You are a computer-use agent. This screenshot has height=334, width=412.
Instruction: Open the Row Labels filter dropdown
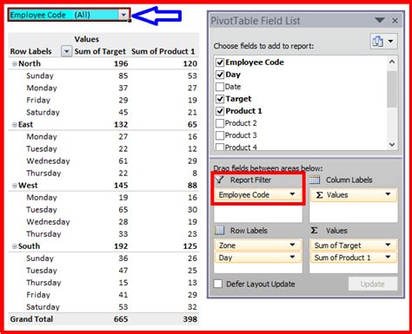coord(66,51)
